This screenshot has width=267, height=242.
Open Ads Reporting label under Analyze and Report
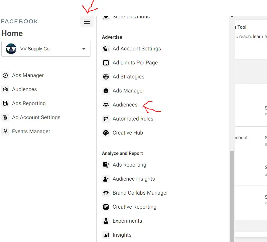(x=129, y=165)
